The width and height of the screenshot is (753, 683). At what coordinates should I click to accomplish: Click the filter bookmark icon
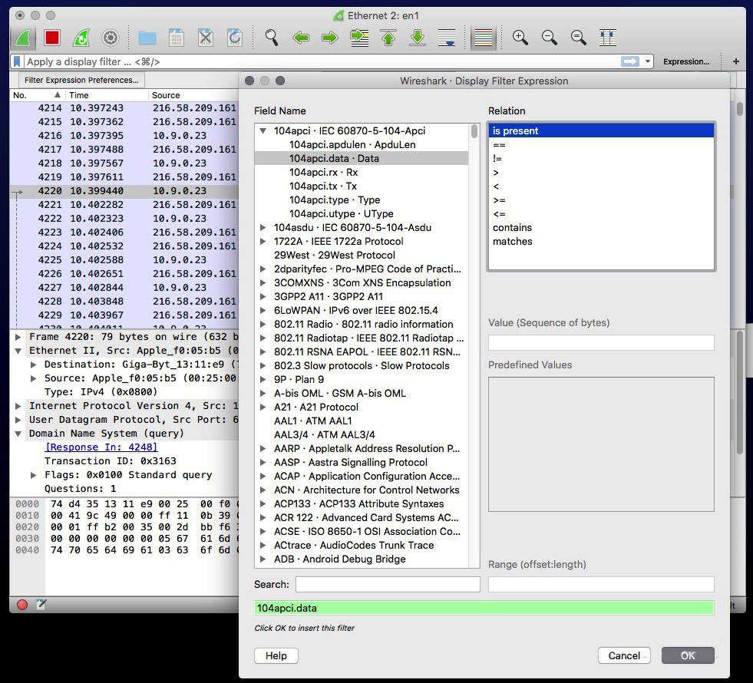(x=18, y=61)
